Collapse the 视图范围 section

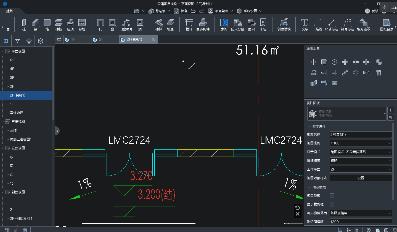309,188
